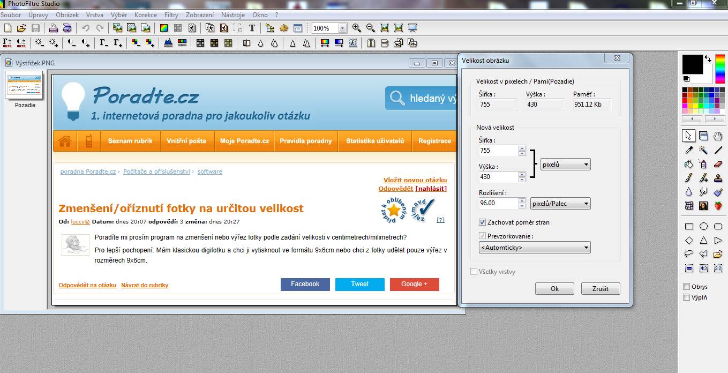Zoom out with the magnifier minus icon
Screen dimensions: 728x373
pos(371,28)
